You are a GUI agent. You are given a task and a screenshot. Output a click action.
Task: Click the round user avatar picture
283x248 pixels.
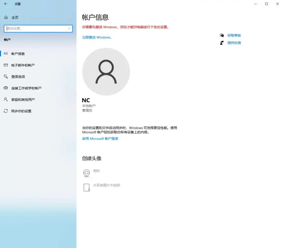106,71
